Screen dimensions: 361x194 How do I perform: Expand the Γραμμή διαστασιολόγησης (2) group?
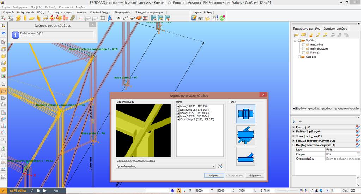[x=293, y=141]
